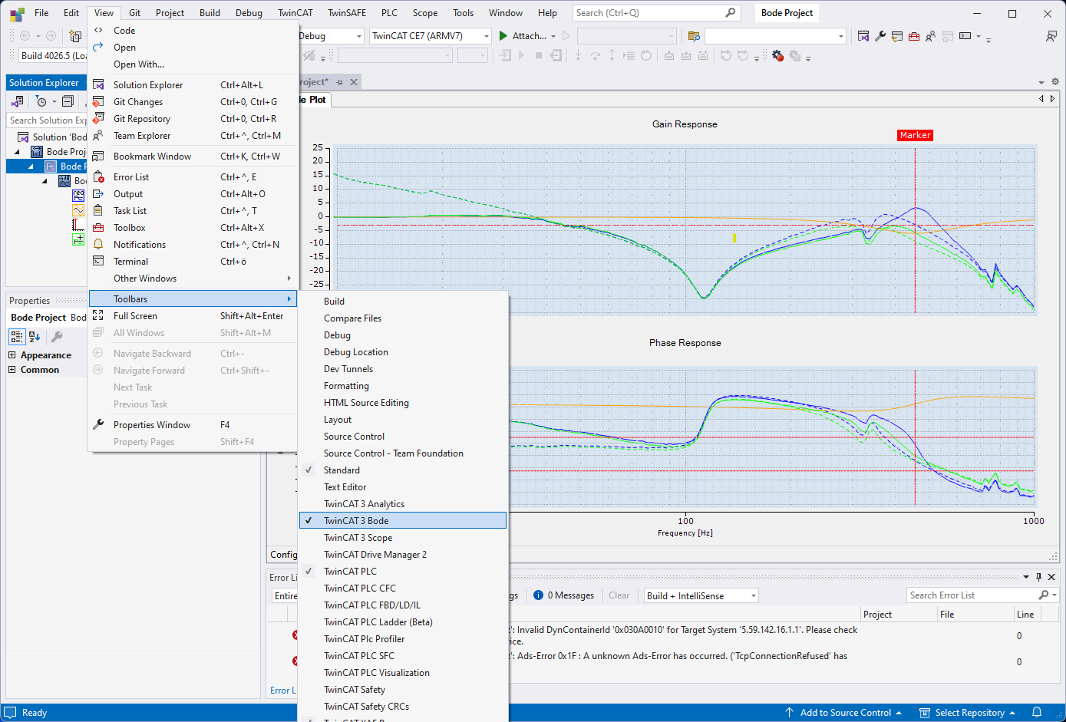Open the Other Windows submenu
The width and height of the screenshot is (1066, 722).
click(193, 278)
